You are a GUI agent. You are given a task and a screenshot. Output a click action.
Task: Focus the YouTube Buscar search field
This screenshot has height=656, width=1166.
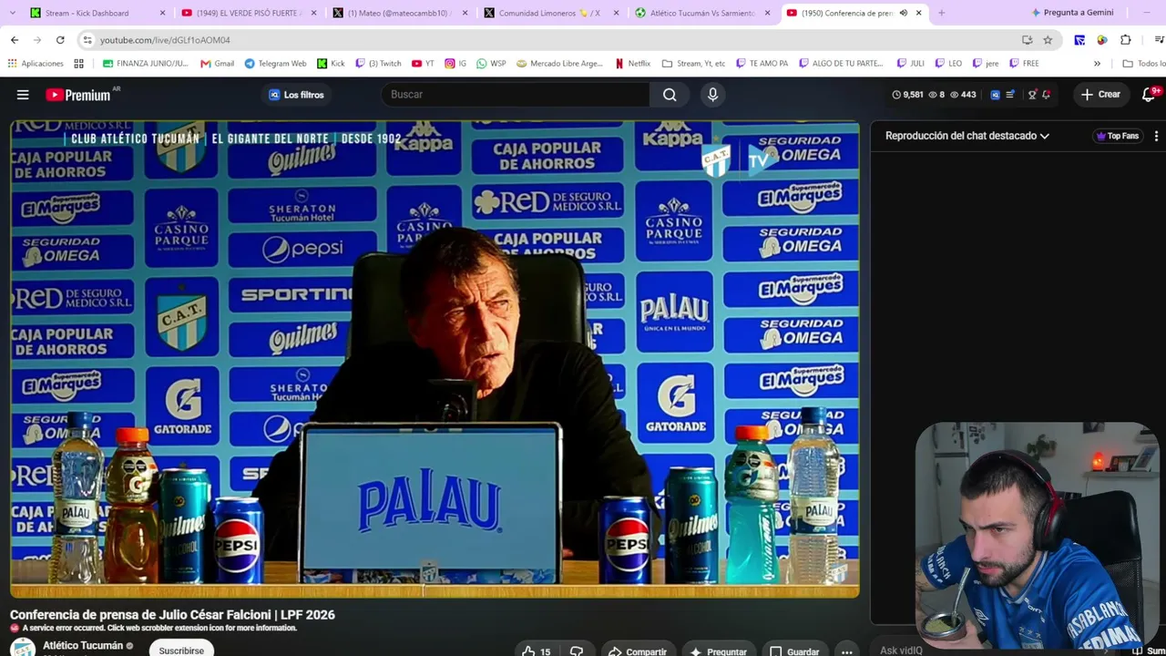click(516, 95)
